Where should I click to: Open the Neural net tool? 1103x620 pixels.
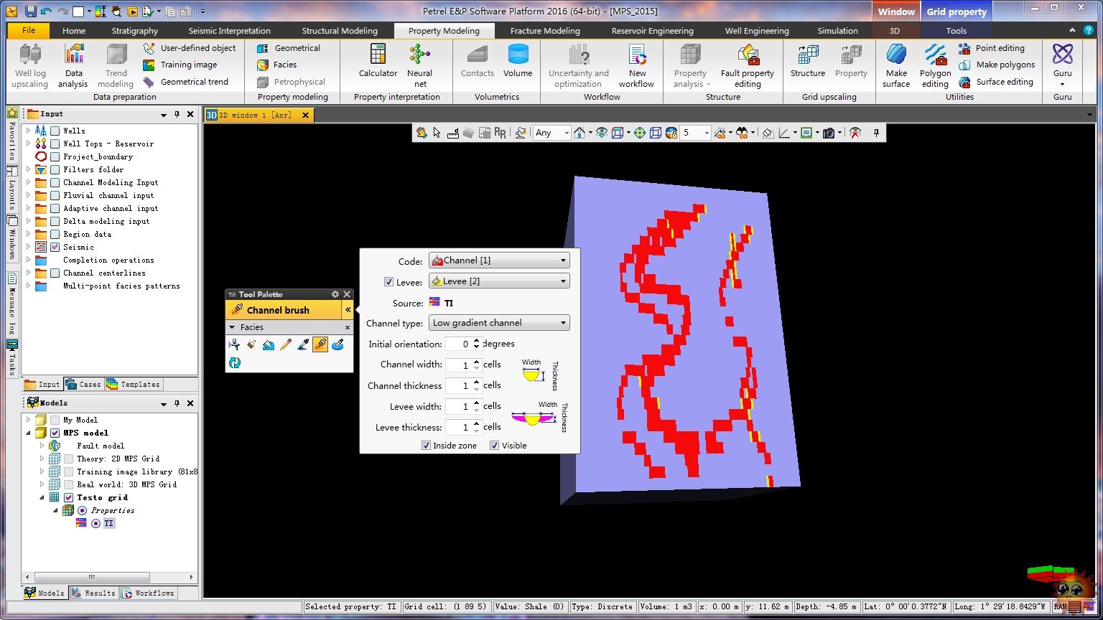point(419,65)
